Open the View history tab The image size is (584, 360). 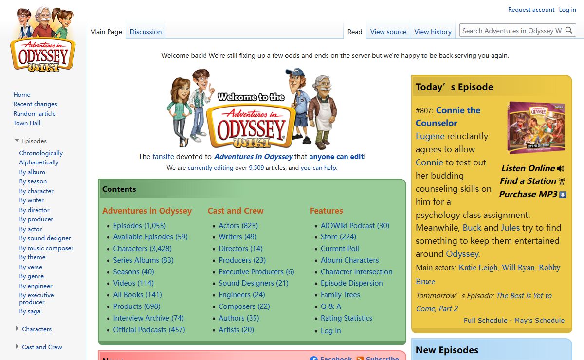(433, 32)
